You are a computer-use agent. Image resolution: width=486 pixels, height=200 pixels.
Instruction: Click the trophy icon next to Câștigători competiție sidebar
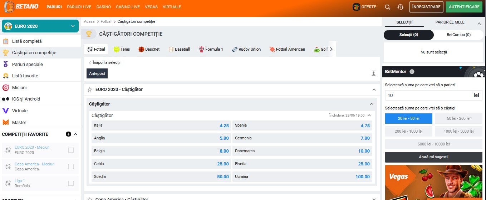[6, 53]
